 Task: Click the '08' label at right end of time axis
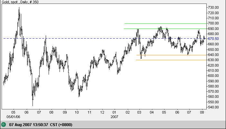point(202,112)
